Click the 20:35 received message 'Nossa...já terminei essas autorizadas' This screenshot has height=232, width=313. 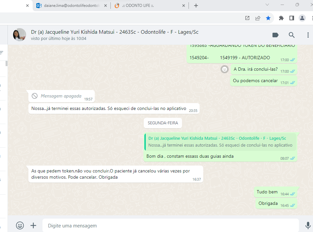point(114,109)
